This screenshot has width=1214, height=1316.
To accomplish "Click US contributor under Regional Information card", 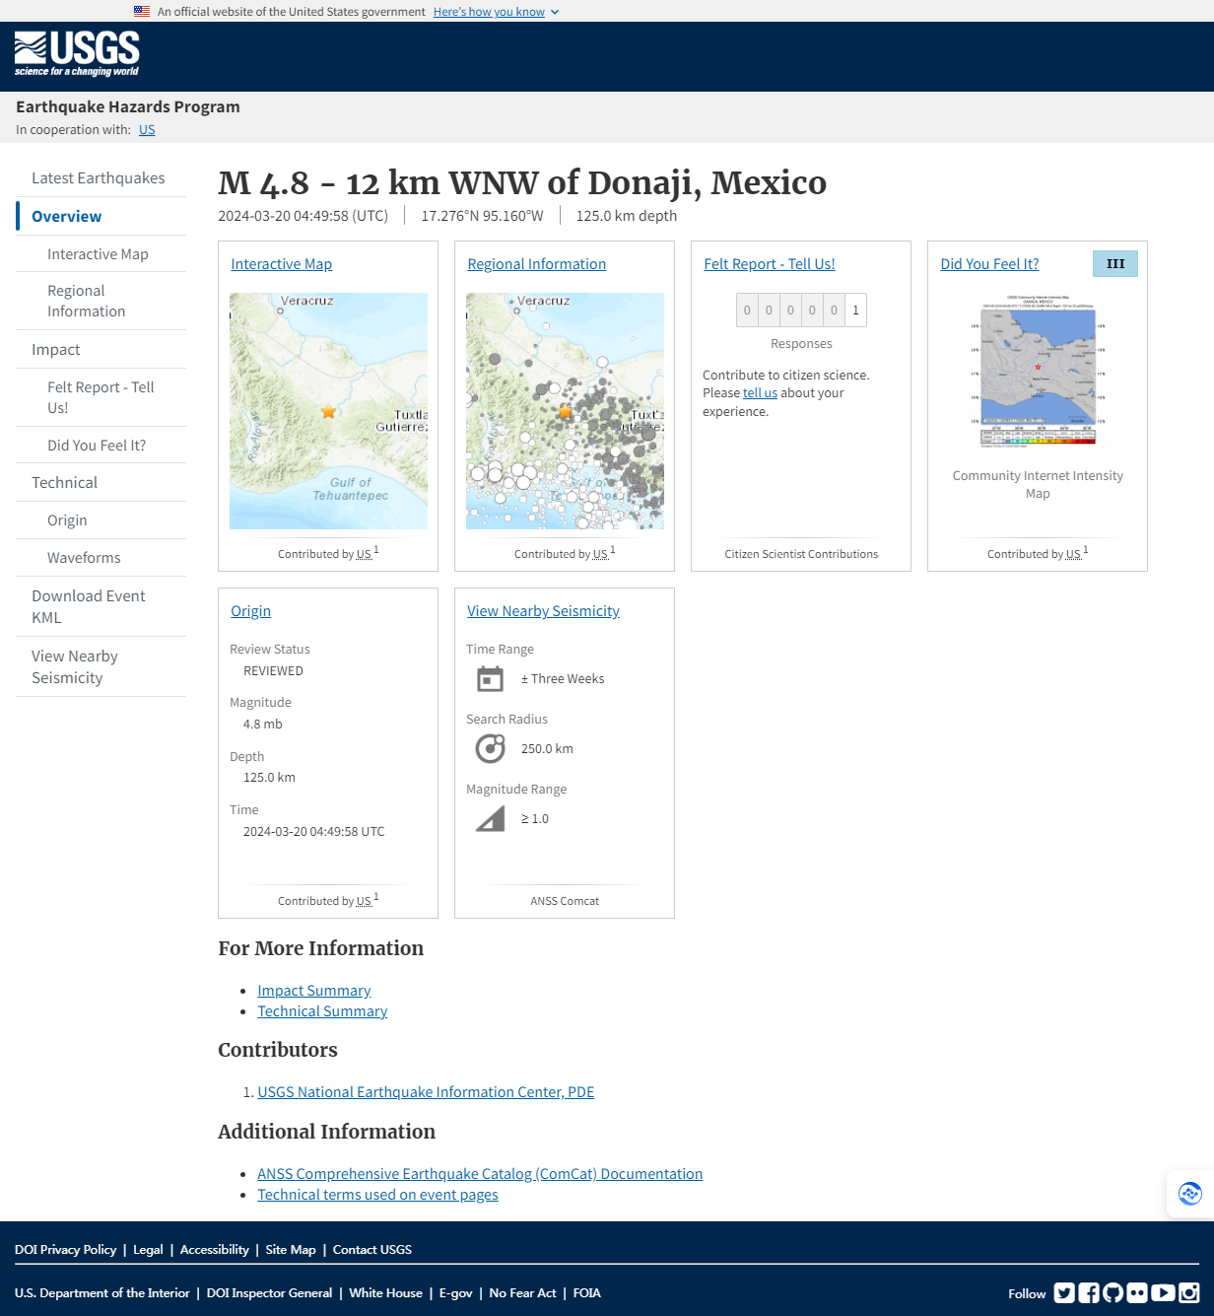I will pos(600,555).
